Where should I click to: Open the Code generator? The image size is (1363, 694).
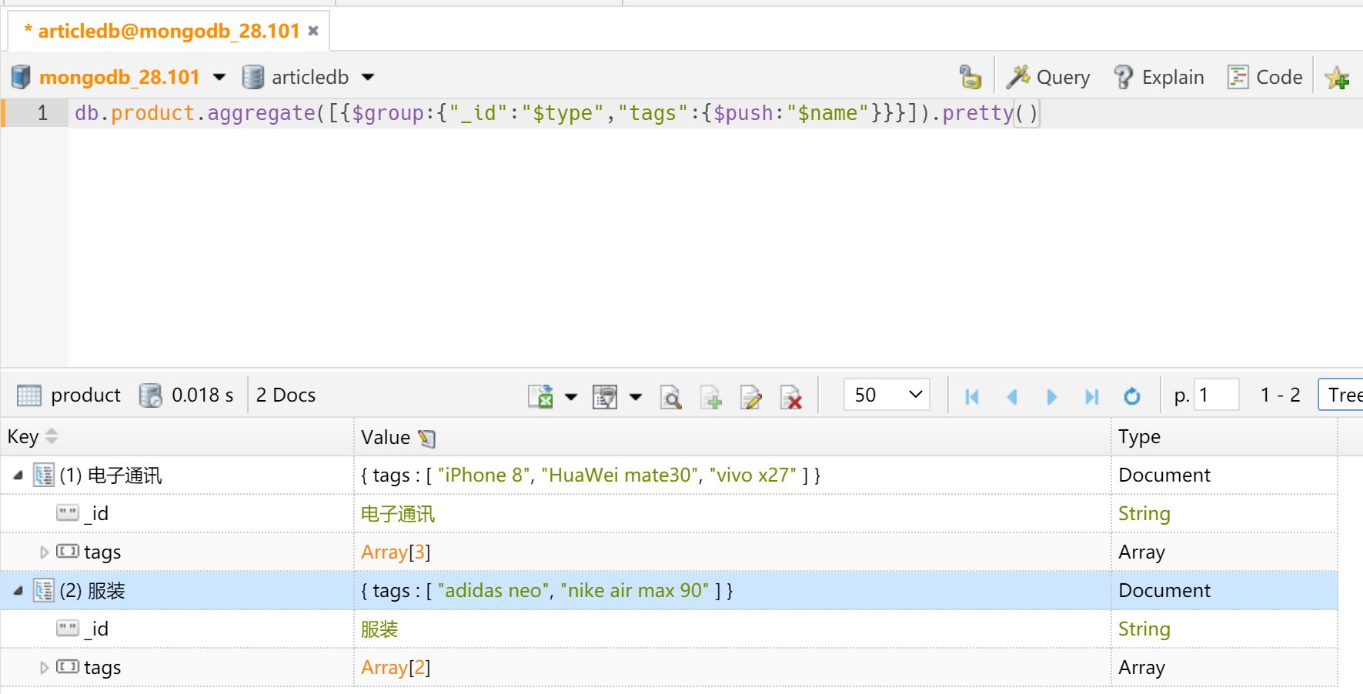tap(1265, 78)
